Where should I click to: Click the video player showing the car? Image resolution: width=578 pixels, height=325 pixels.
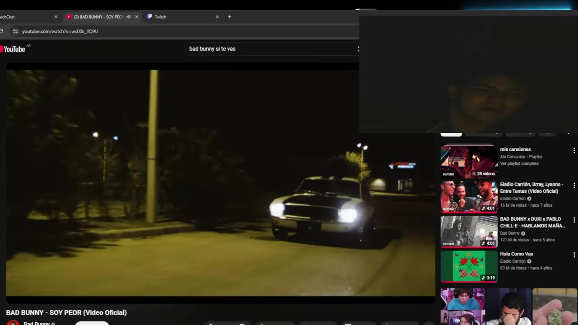point(220,183)
